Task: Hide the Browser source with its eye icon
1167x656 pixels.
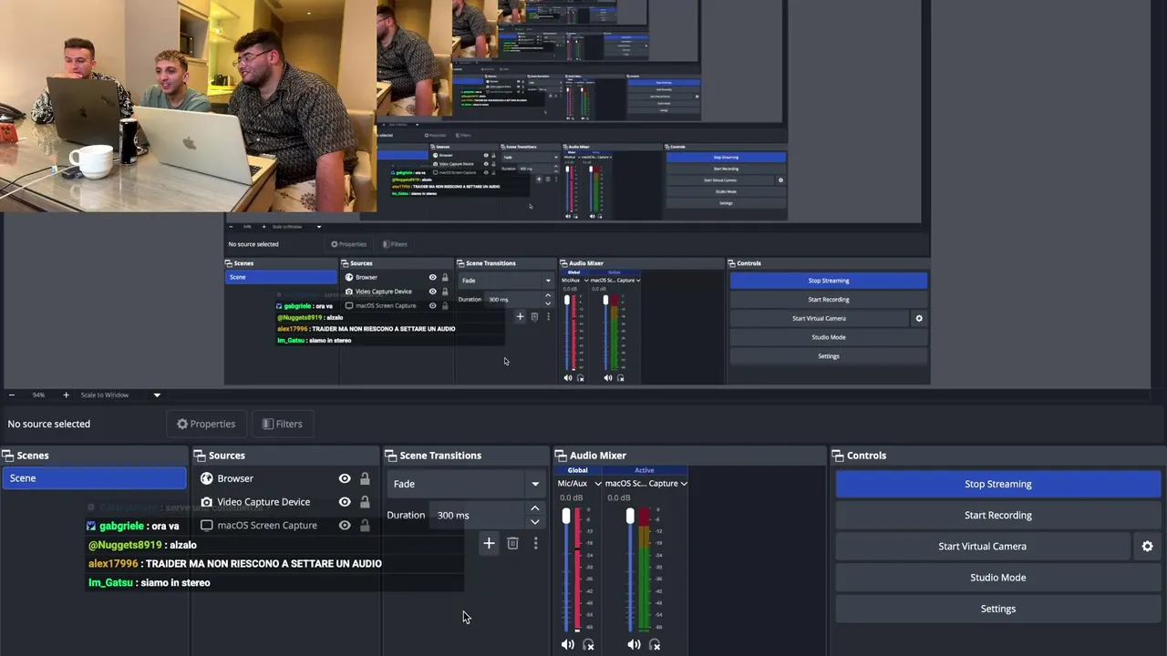Action: (345, 478)
